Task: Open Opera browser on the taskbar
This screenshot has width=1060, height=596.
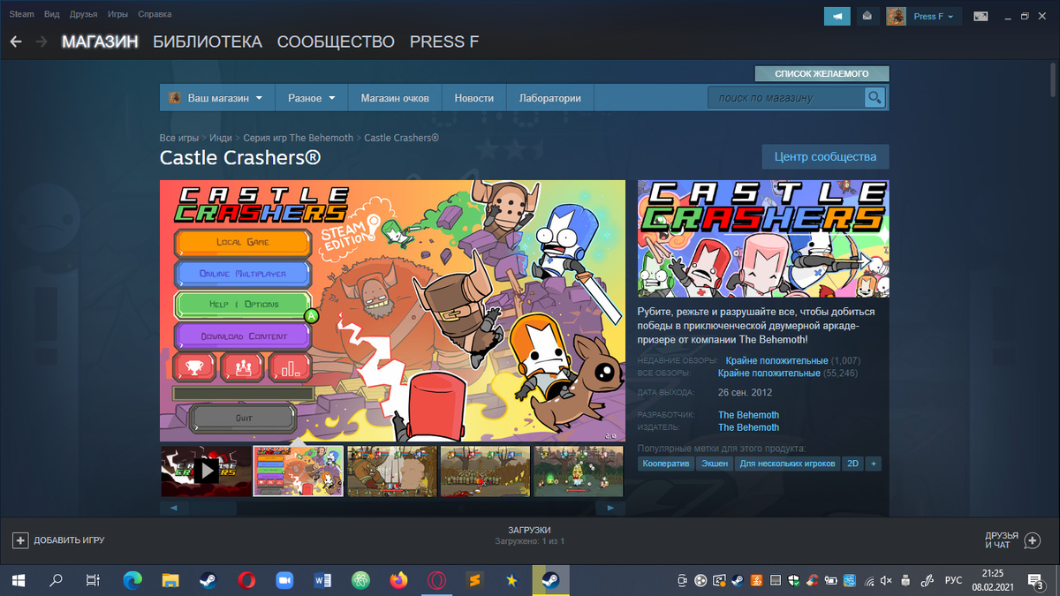Action: click(x=246, y=580)
